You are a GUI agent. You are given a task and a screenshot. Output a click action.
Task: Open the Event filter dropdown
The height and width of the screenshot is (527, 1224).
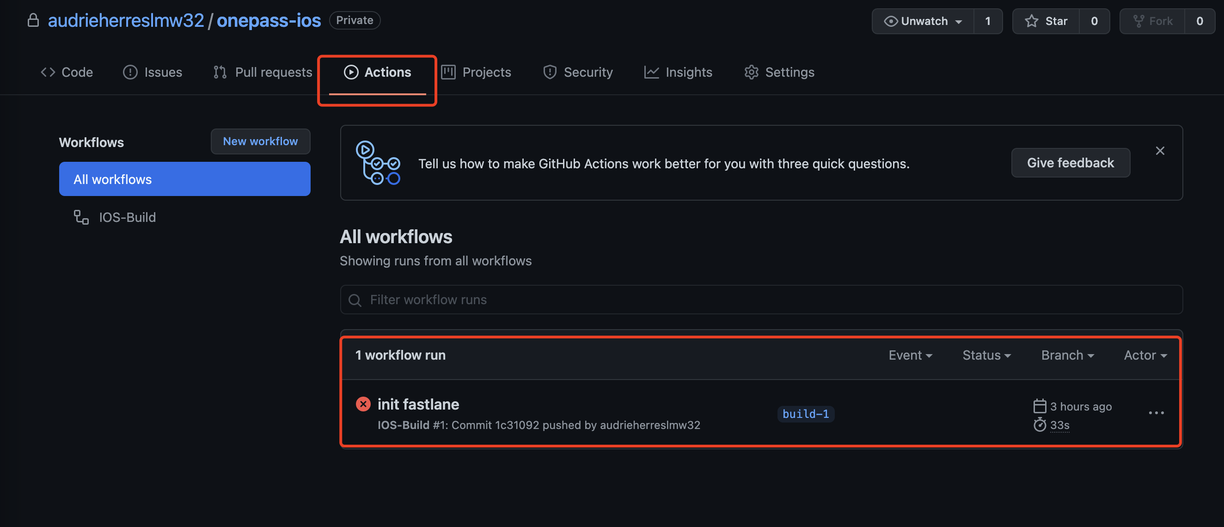pos(910,355)
